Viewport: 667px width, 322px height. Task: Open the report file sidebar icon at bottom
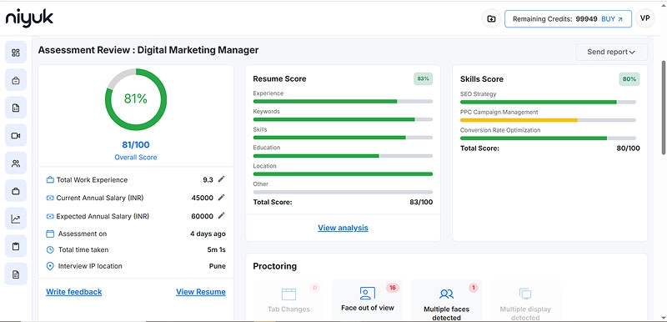point(16,274)
